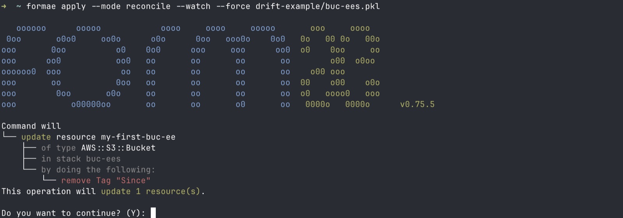Click the version label v0.75.5
Screen dimensions: 623x218
coord(417,104)
